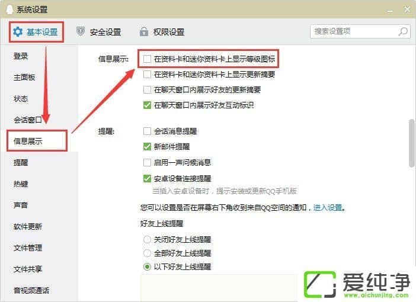Click the gear icon for 基本设置
The width and height of the screenshot is (416, 302).
(18, 32)
